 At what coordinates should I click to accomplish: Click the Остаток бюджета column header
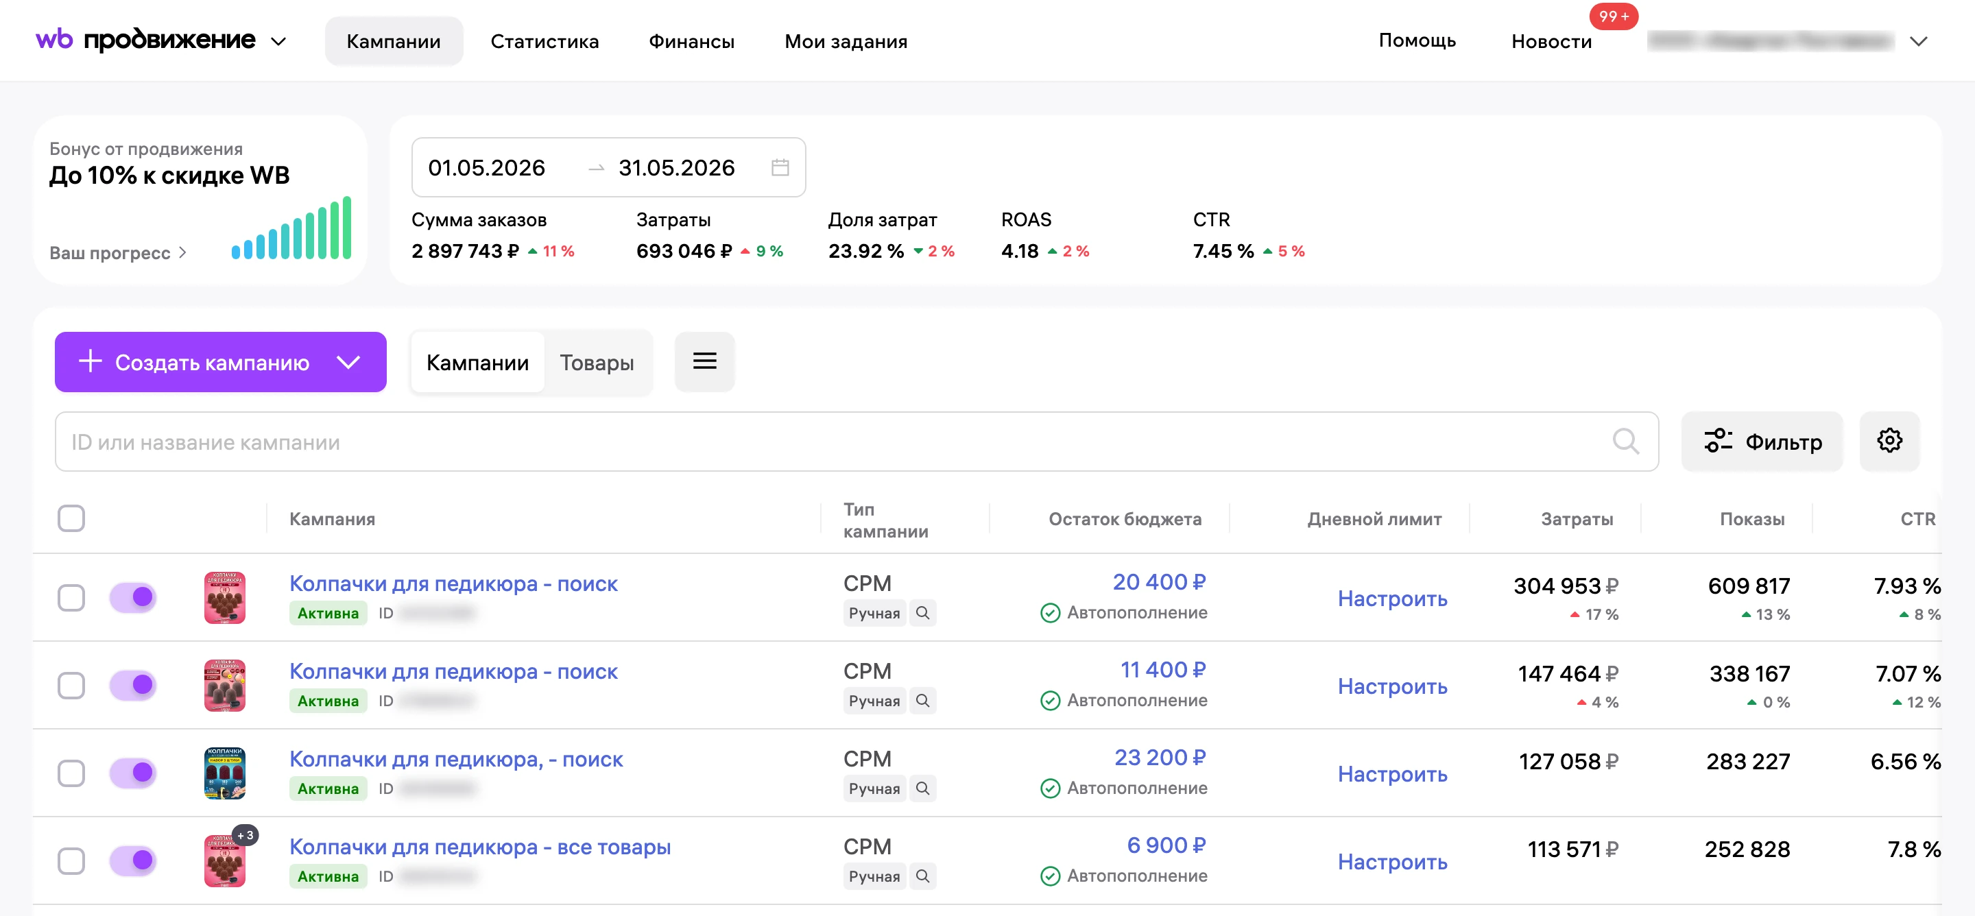pos(1125,519)
